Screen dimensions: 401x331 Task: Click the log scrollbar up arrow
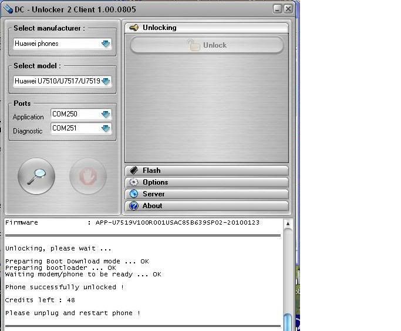point(288,224)
